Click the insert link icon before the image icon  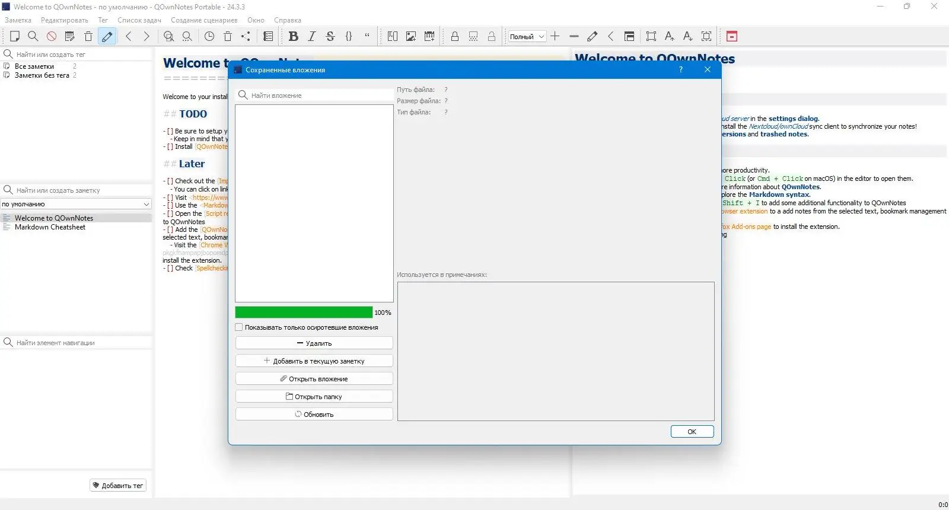[393, 36]
